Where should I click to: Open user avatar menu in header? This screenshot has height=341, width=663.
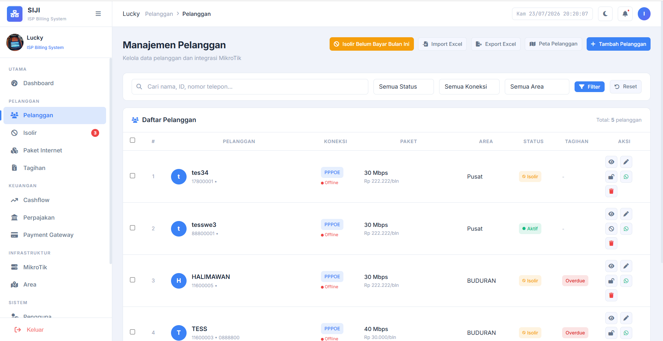[644, 14]
